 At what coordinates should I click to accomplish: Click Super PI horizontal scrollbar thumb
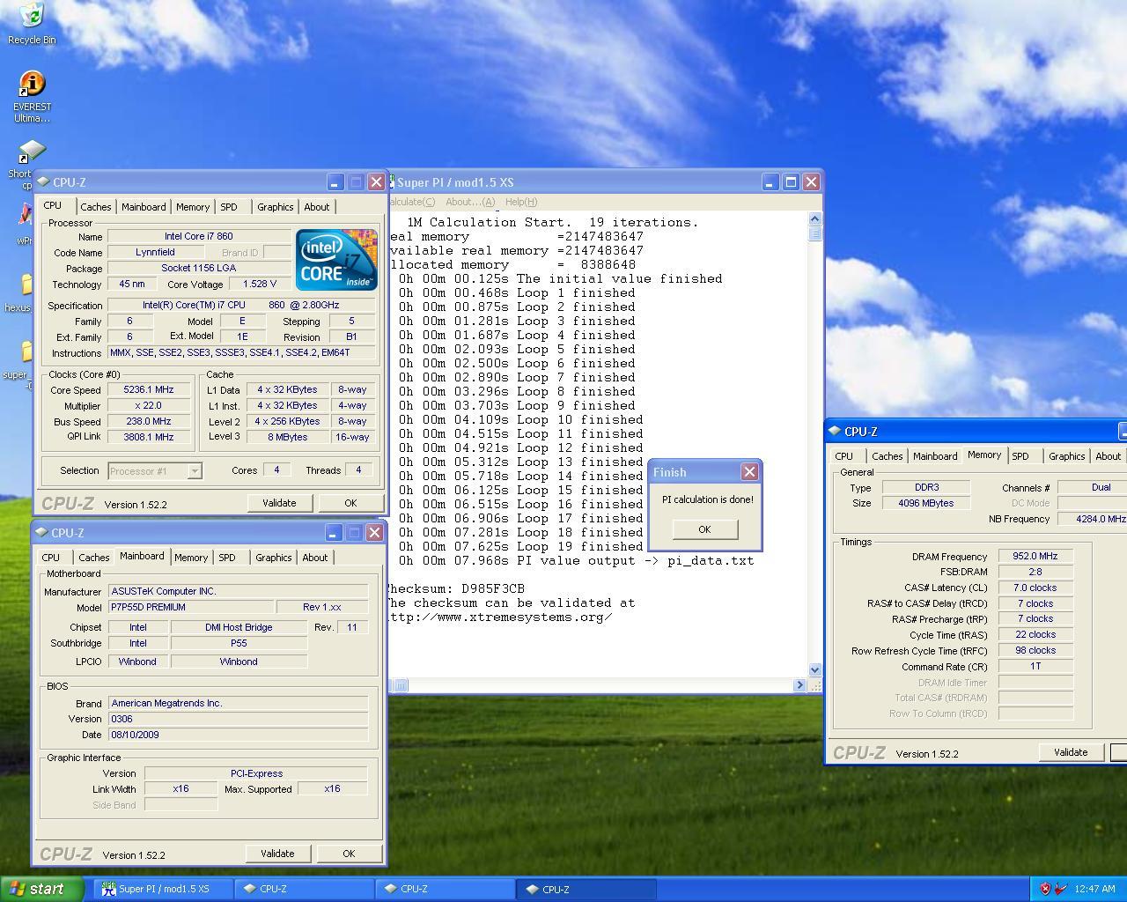pos(399,684)
